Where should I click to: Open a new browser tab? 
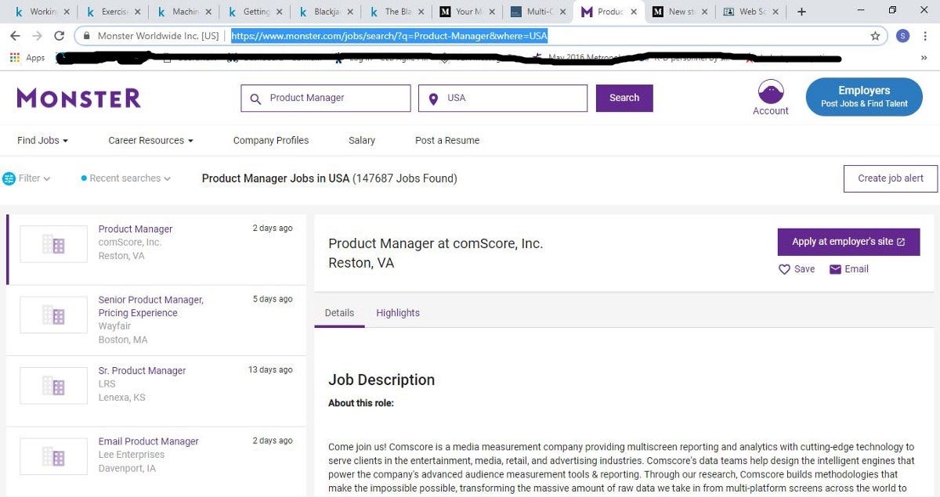click(x=801, y=12)
